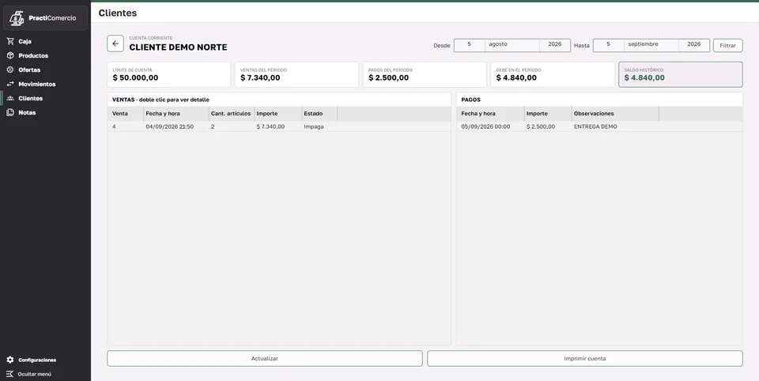Edit the Hasta day field
Viewport: 759px width, 381px height.
point(609,44)
